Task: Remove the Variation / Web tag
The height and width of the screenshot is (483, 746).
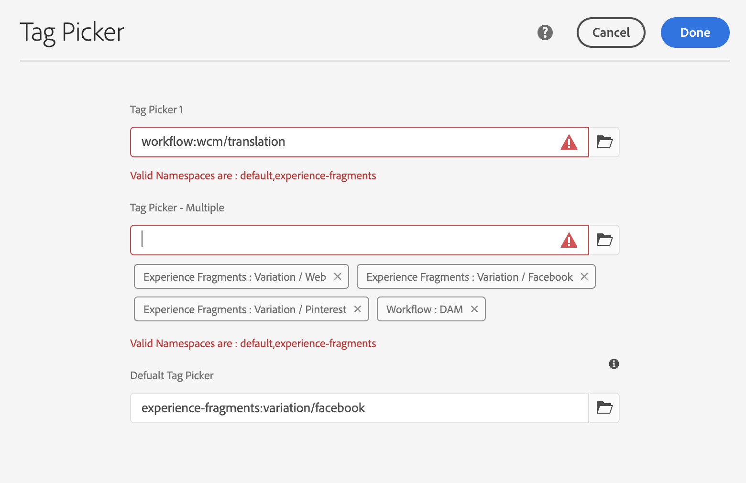Action: tap(338, 277)
